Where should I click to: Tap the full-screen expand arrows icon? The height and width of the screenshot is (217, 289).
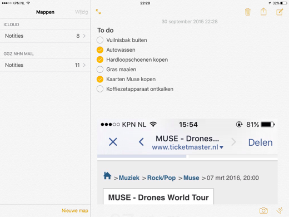pos(98,12)
